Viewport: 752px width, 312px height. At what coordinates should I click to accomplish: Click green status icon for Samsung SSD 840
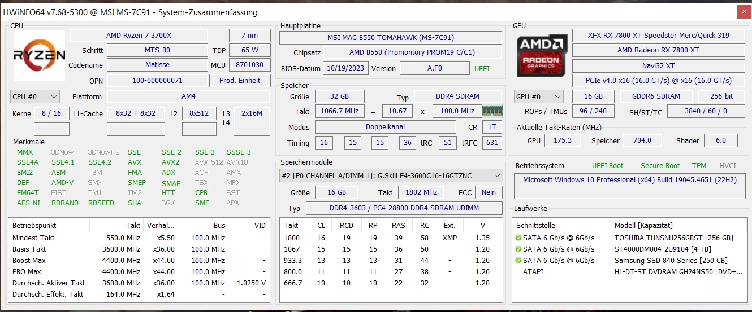pos(518,260)
